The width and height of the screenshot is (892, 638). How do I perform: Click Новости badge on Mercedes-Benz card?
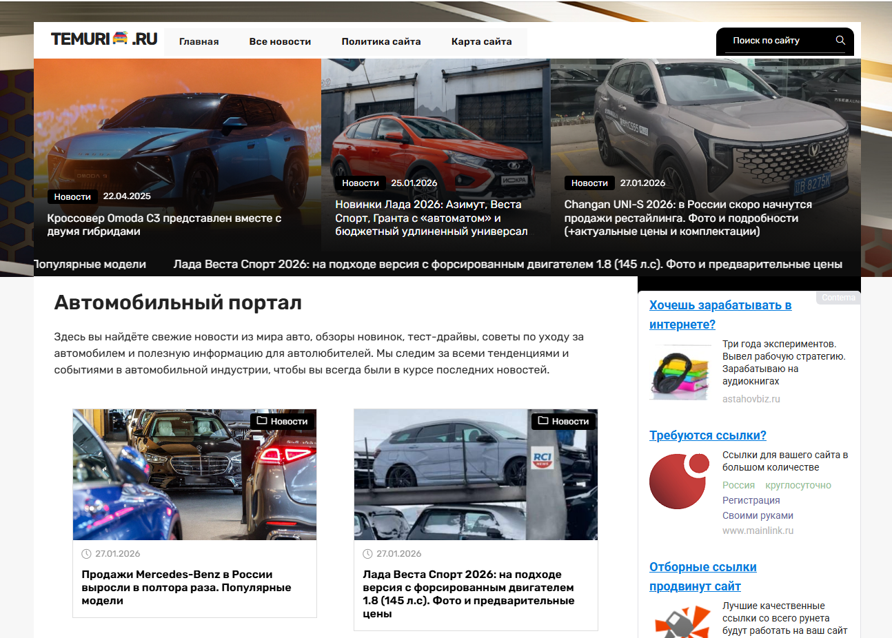(283, 421)
